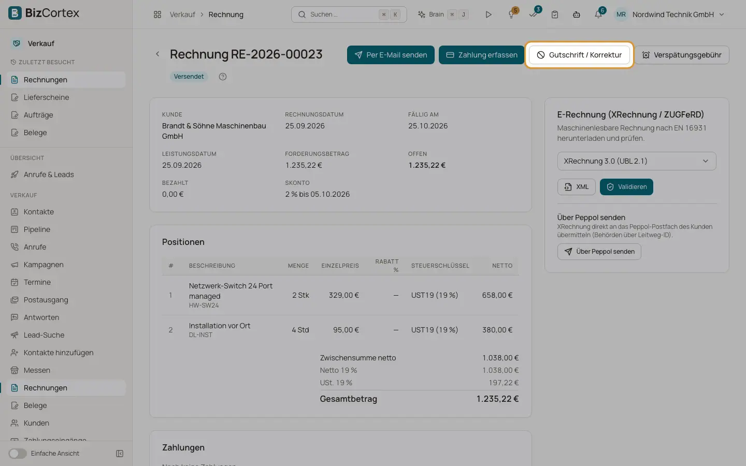This screenshot has height=466, width=746.
Task: Click the MR user avatar
Action: tap(621, 14)
